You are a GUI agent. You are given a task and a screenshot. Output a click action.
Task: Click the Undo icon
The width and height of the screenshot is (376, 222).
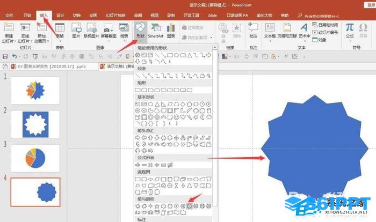click(15, 56)
